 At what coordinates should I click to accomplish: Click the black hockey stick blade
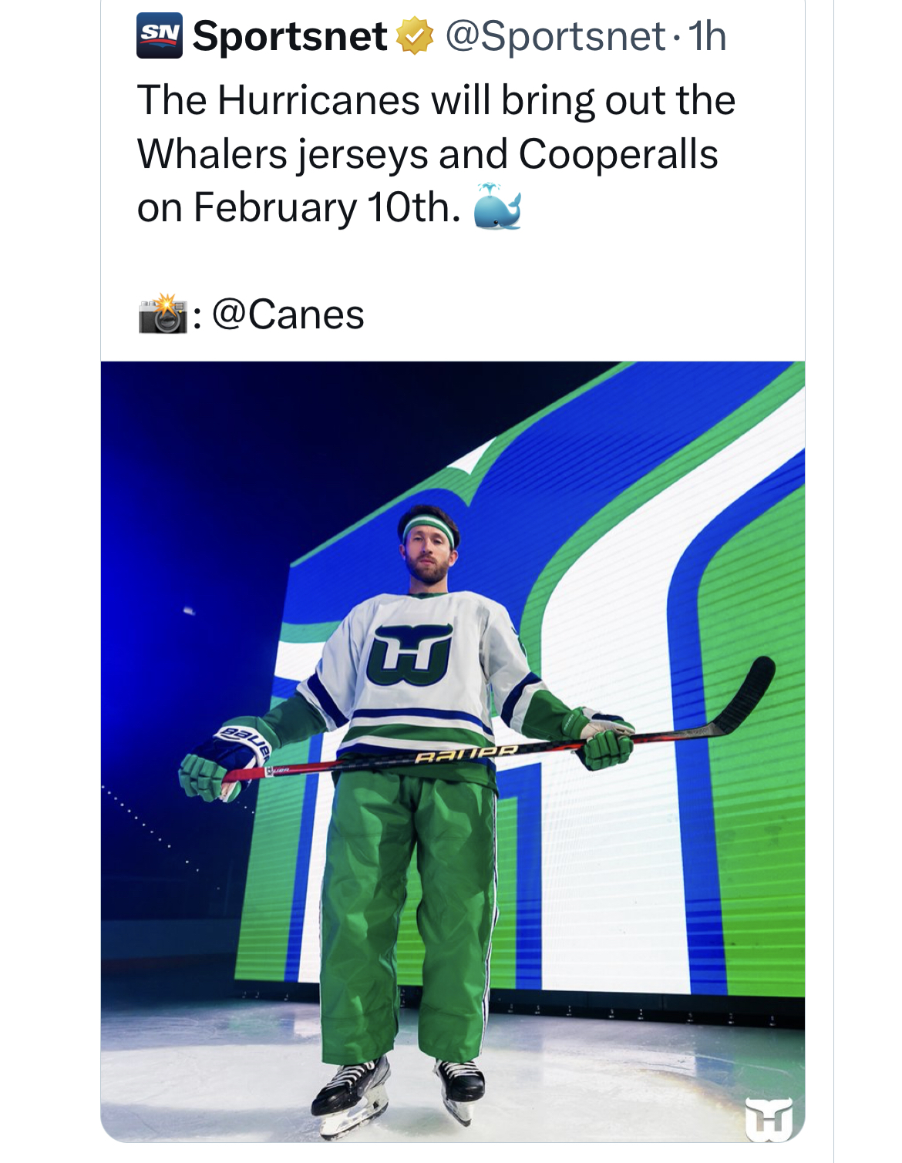click(742, 696)
